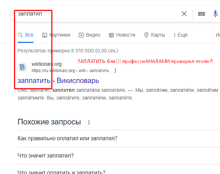
Task: Switch to the Картинки tab
Action: (56, 35)
